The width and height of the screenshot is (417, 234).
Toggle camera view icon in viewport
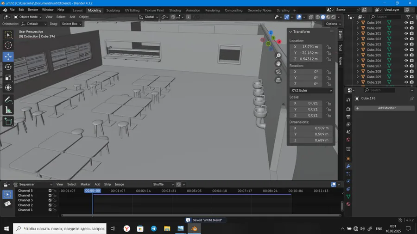(278, 72)
